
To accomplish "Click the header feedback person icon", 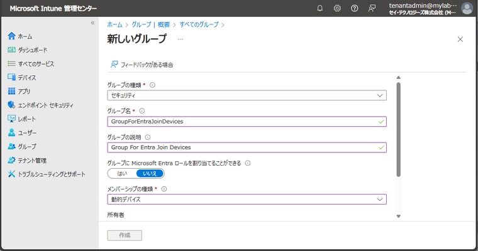I will [x=372, y=8].
